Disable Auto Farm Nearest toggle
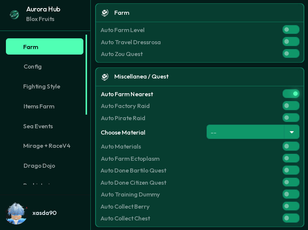 click(x=291, y=94)
